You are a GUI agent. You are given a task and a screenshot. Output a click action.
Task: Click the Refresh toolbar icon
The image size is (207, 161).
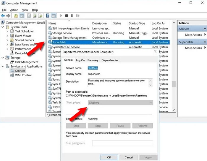click(35, 16)
